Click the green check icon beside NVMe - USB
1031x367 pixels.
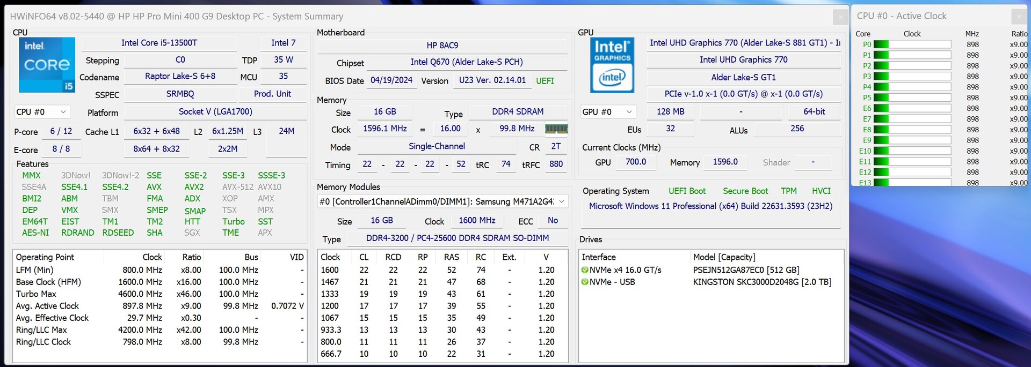pos(585,282)
